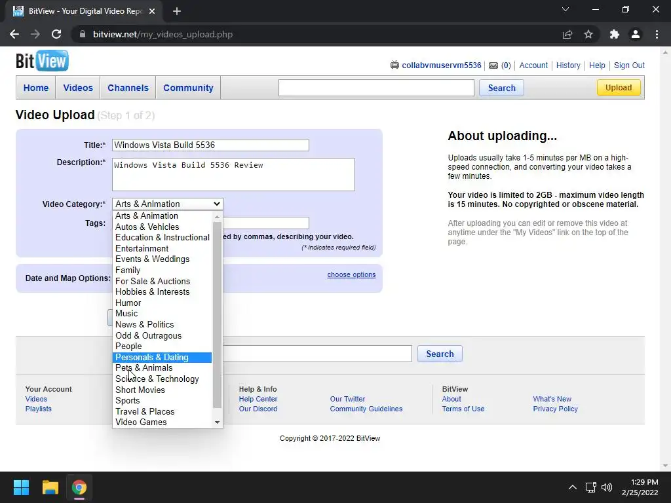Open the Account link
This screenshot has height=503, width=671.
[x=533, y=65]
